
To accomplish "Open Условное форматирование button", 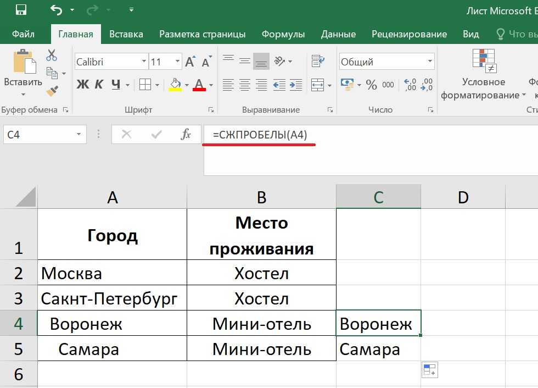I will pos(483,75).
